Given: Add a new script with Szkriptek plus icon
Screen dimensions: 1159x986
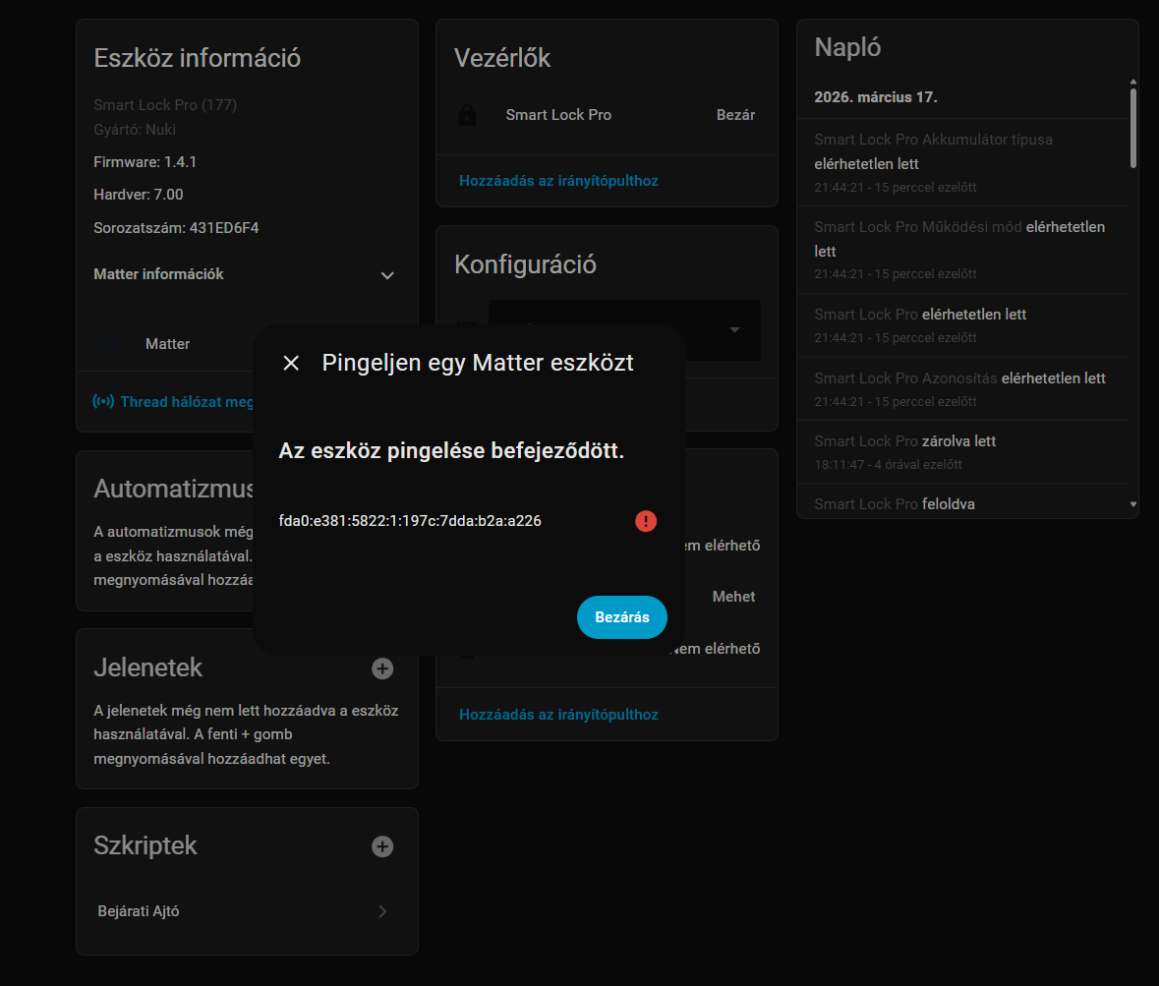Looking at the screenshot, I should point(382,846).
